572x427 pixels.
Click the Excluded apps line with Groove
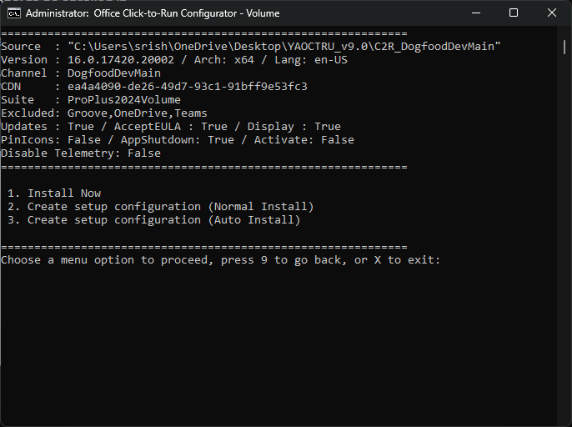pyautogui.click(x=104, y=113)
